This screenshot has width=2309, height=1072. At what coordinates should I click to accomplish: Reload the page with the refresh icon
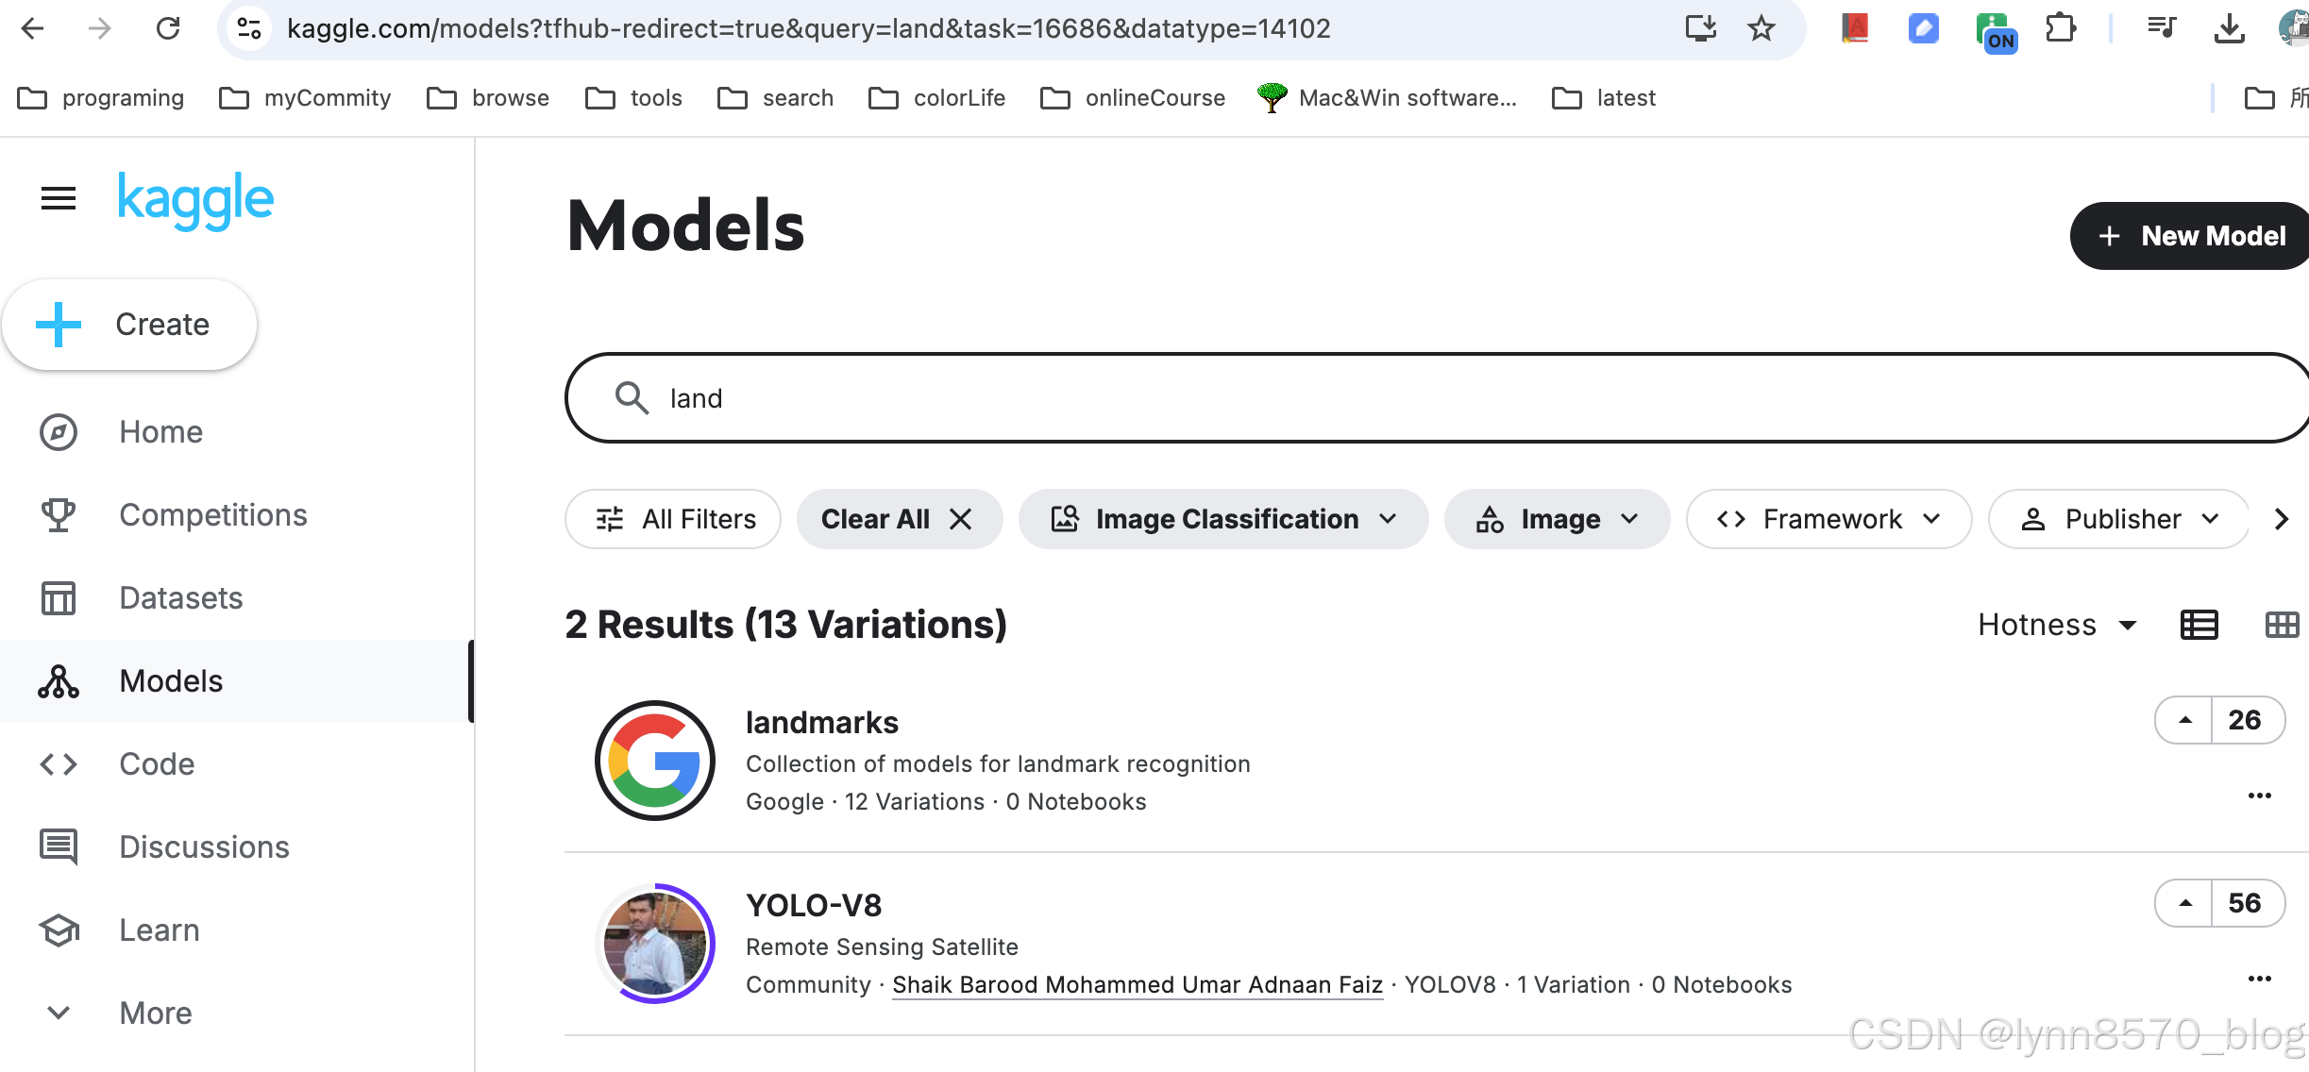[x=168, y=28]
